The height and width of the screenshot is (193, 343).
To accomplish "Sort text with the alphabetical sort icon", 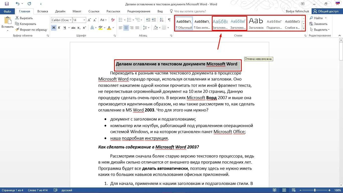I will (x=161, y=20).
